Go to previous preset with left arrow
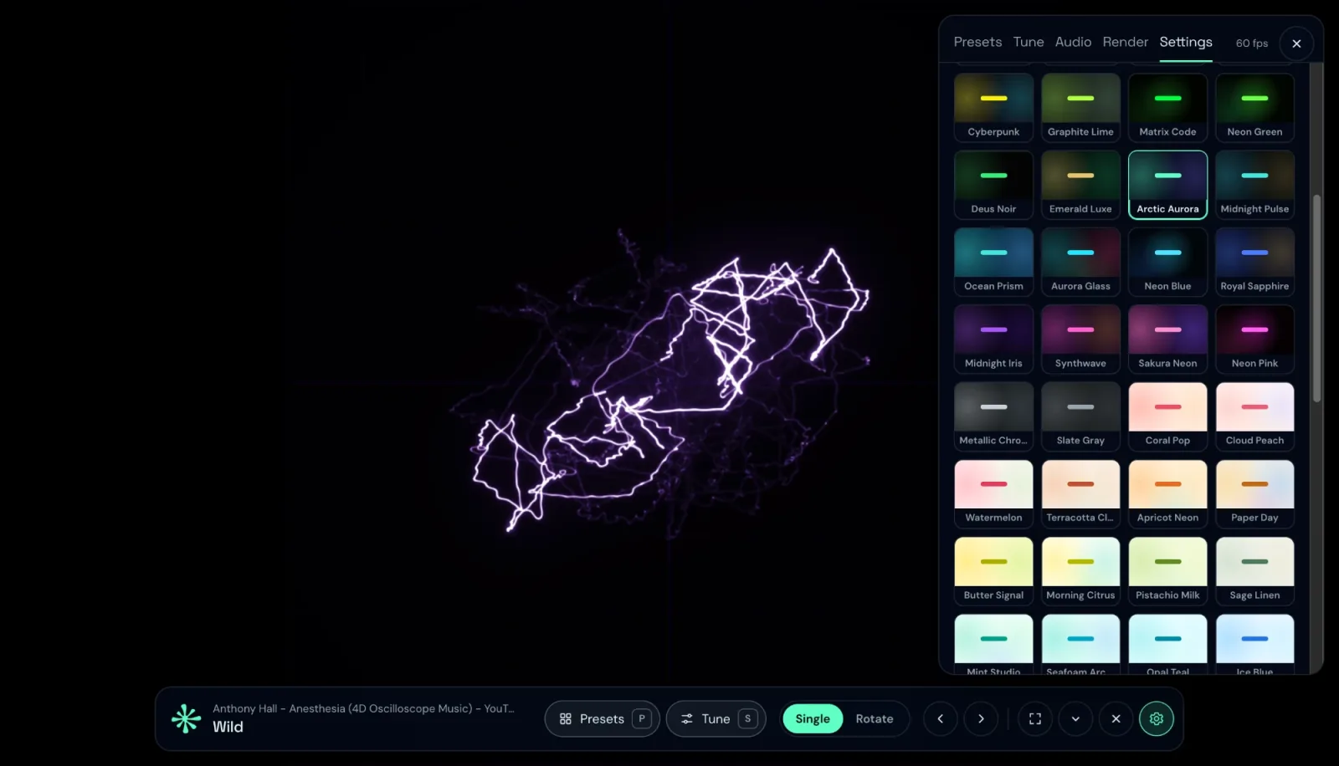 click(x=941, y=718)
